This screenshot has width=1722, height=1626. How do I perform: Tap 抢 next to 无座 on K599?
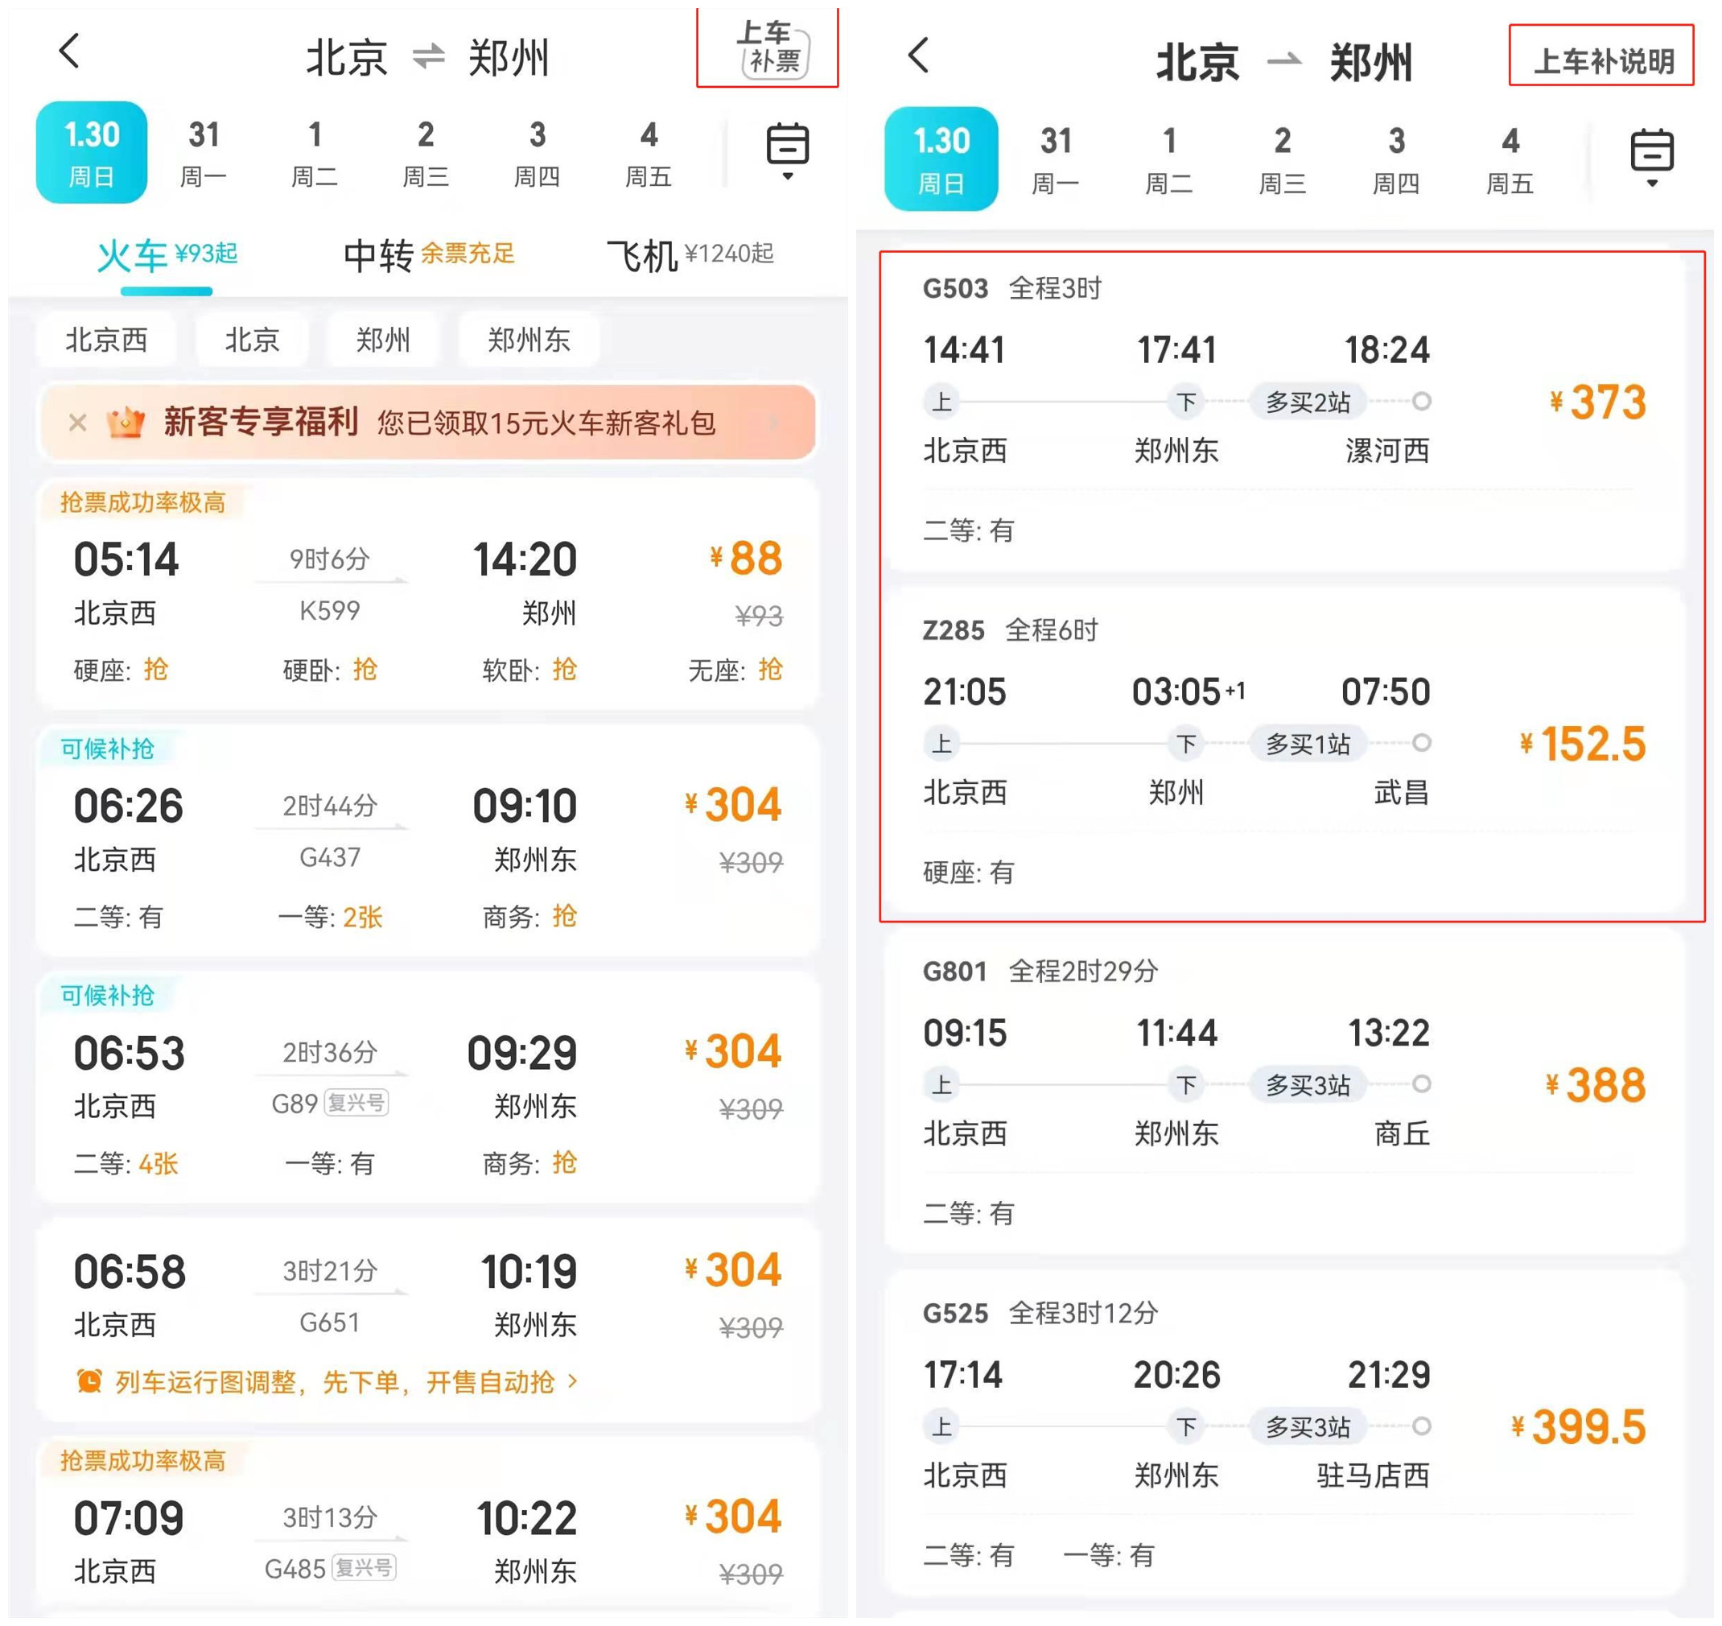click(769, 669)
